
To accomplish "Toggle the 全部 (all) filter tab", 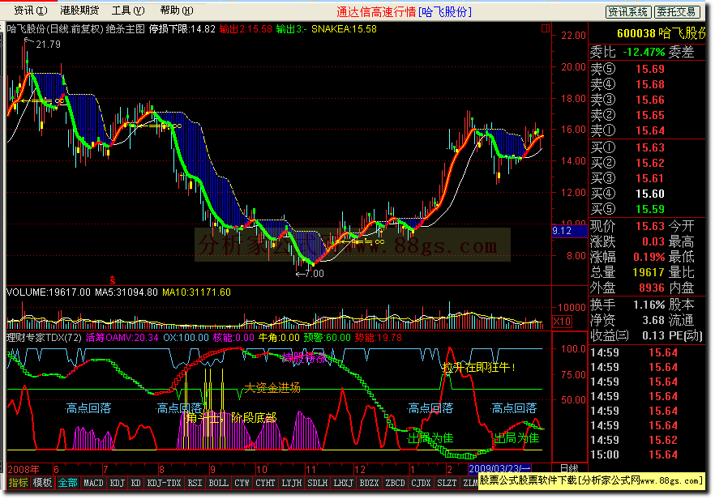I will tap(68, 483).
